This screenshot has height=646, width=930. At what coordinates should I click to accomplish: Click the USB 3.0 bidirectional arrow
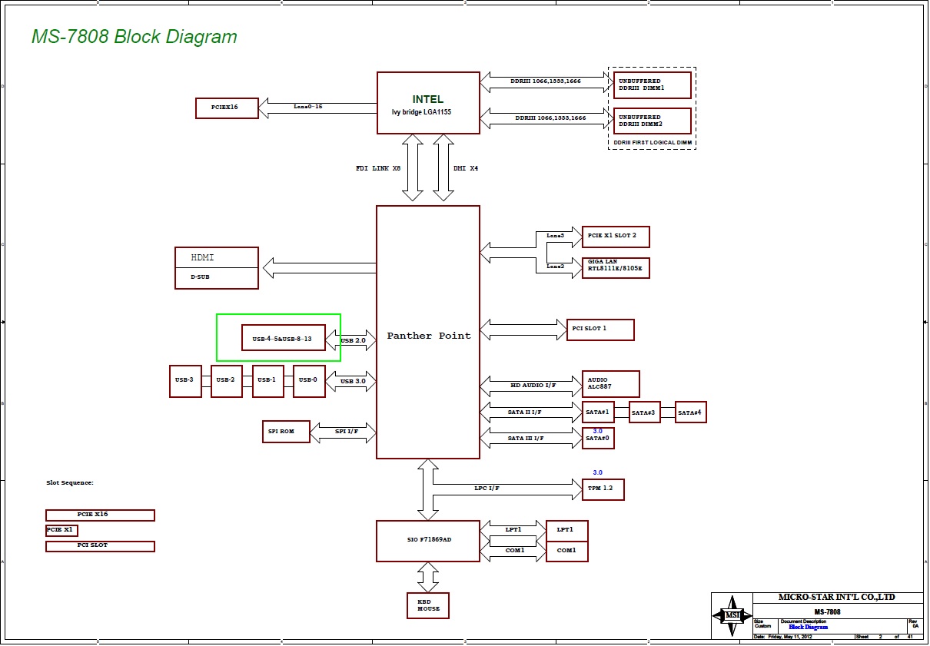pos(352,381)
